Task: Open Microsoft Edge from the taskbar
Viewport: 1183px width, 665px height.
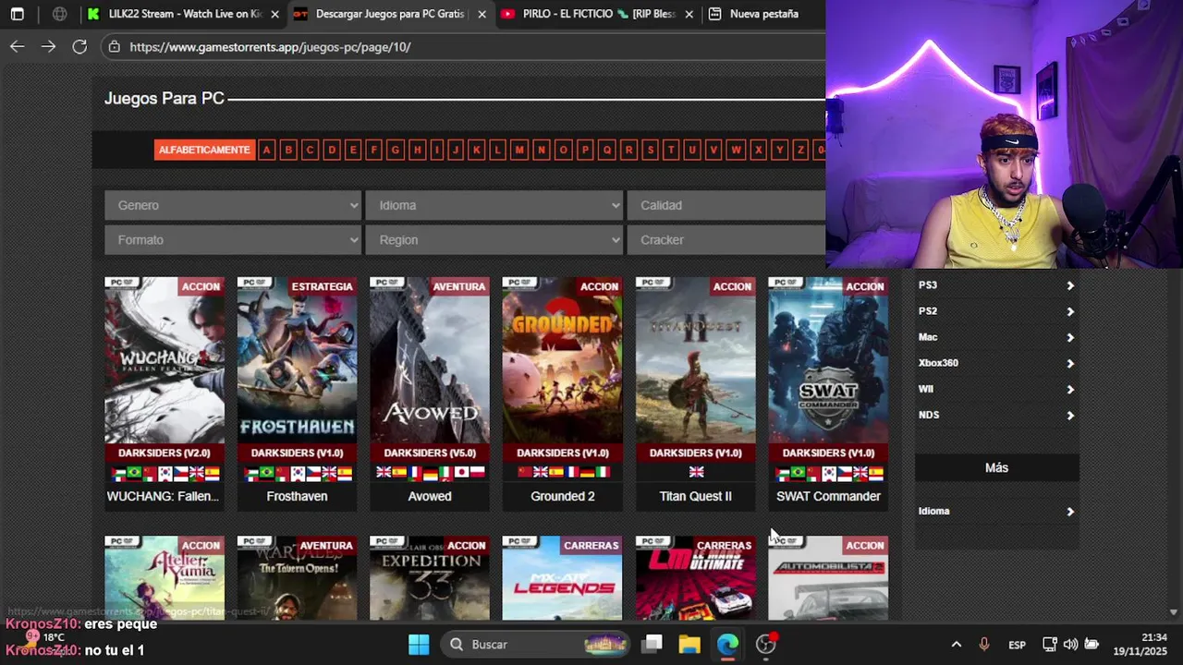Action: 727,644
